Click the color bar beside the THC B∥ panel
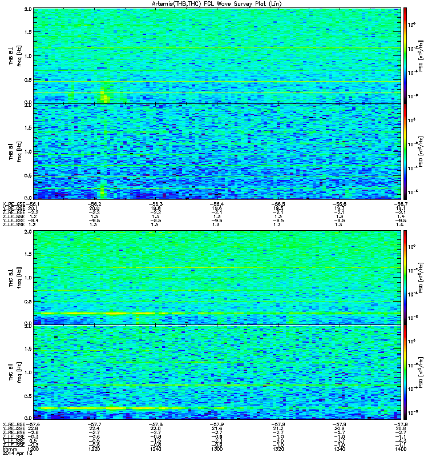The image size is (428, 457). click(x=405, y=372)
